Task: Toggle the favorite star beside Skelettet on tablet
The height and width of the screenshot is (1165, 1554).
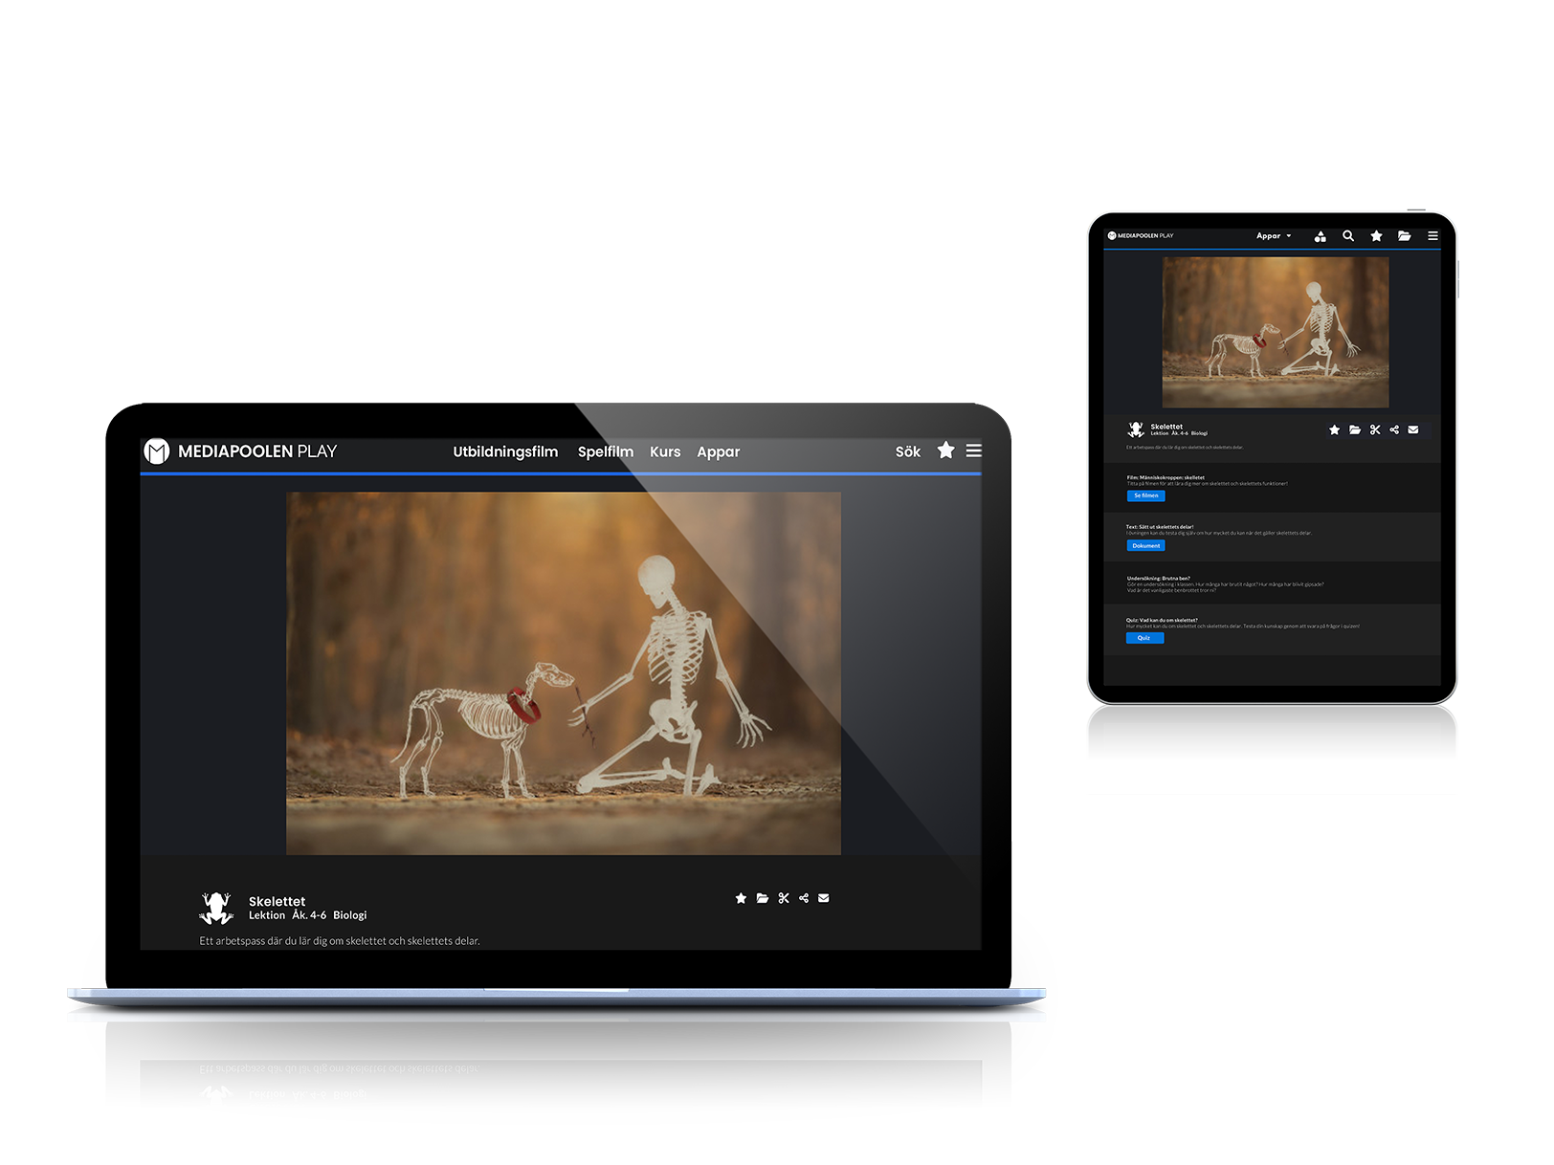Action: coord(1334,430)
